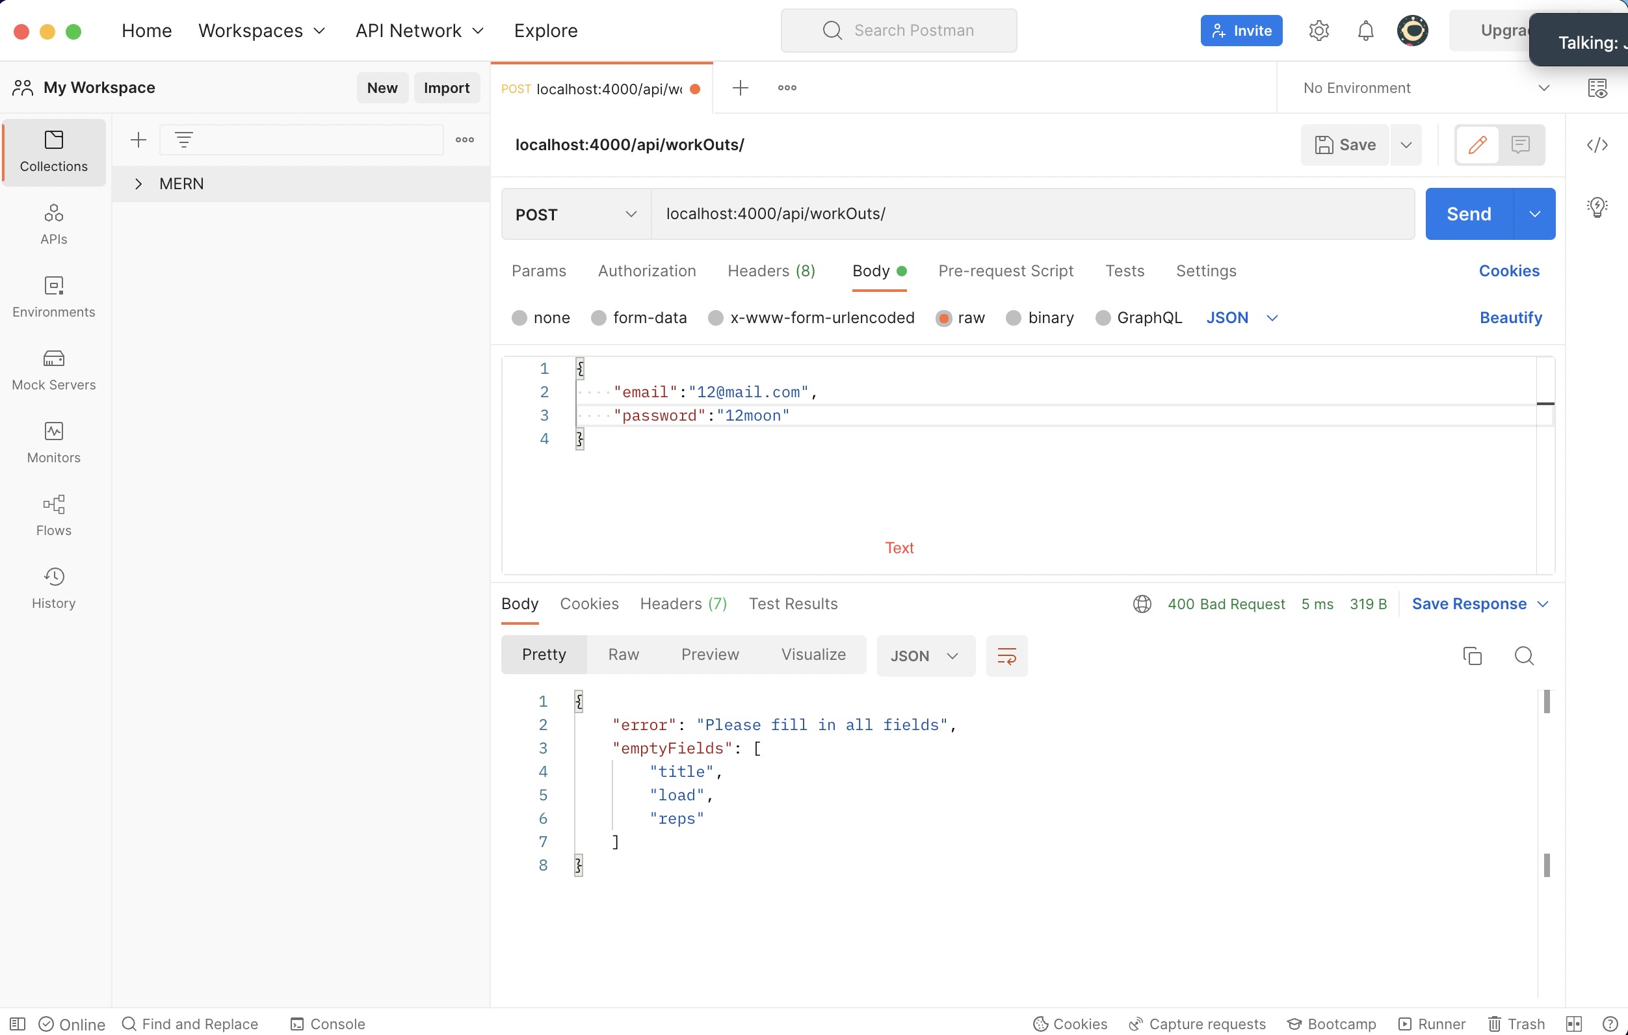Open the Environments sidebar panel
The height and width of the screenshot is (1035, 1628).
click(x=53, y=296)
